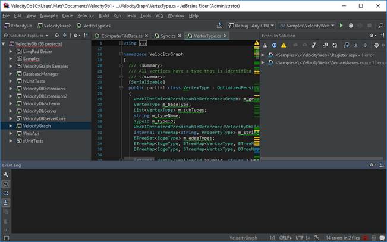The image size is (387, 242).
Task: Close the VertexType.cs tab
Action: 225,36
